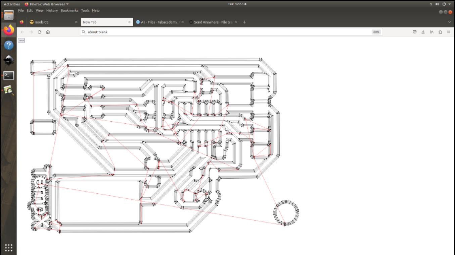455x255 pixels.
Task: Switch to the Send Anywhere tab
Action: (213, 22)
